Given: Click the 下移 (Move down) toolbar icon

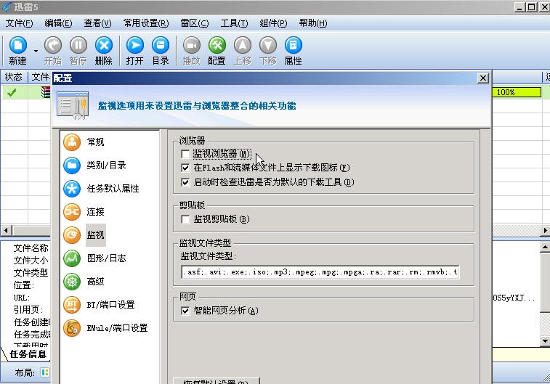Looking at the screenshot, I should [268, 46].
